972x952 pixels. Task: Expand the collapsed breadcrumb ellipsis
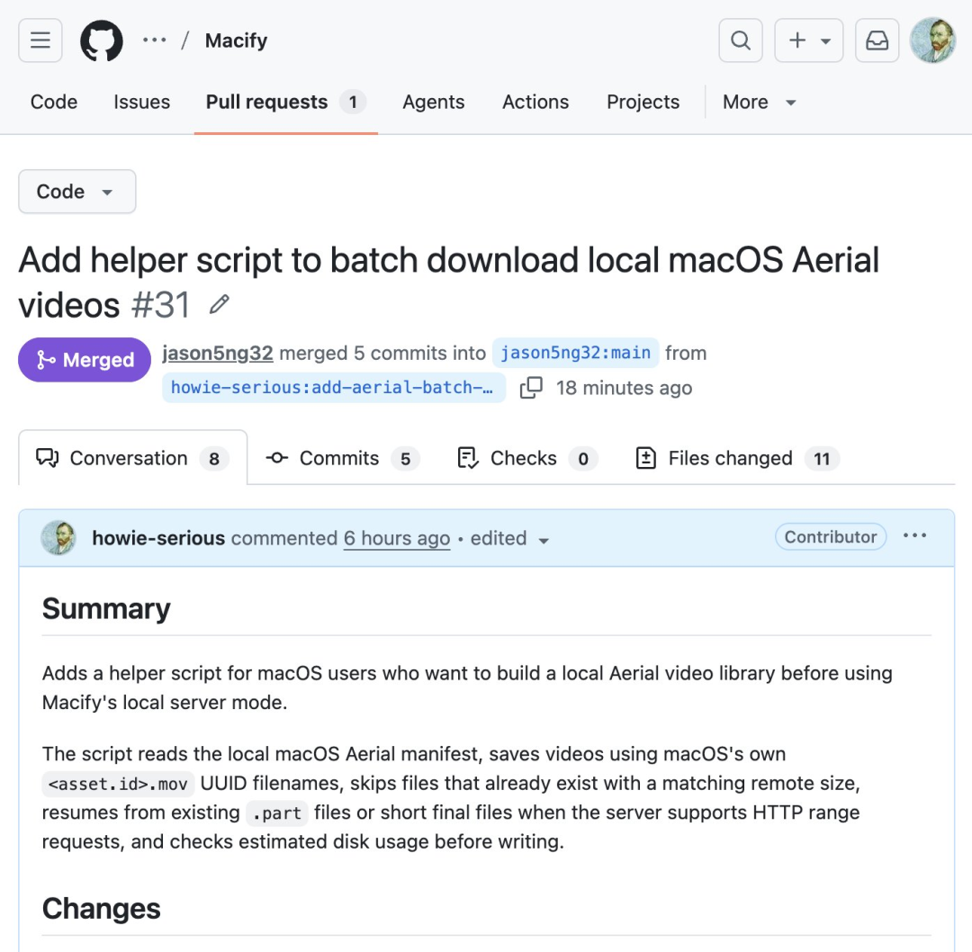[155, 40]
